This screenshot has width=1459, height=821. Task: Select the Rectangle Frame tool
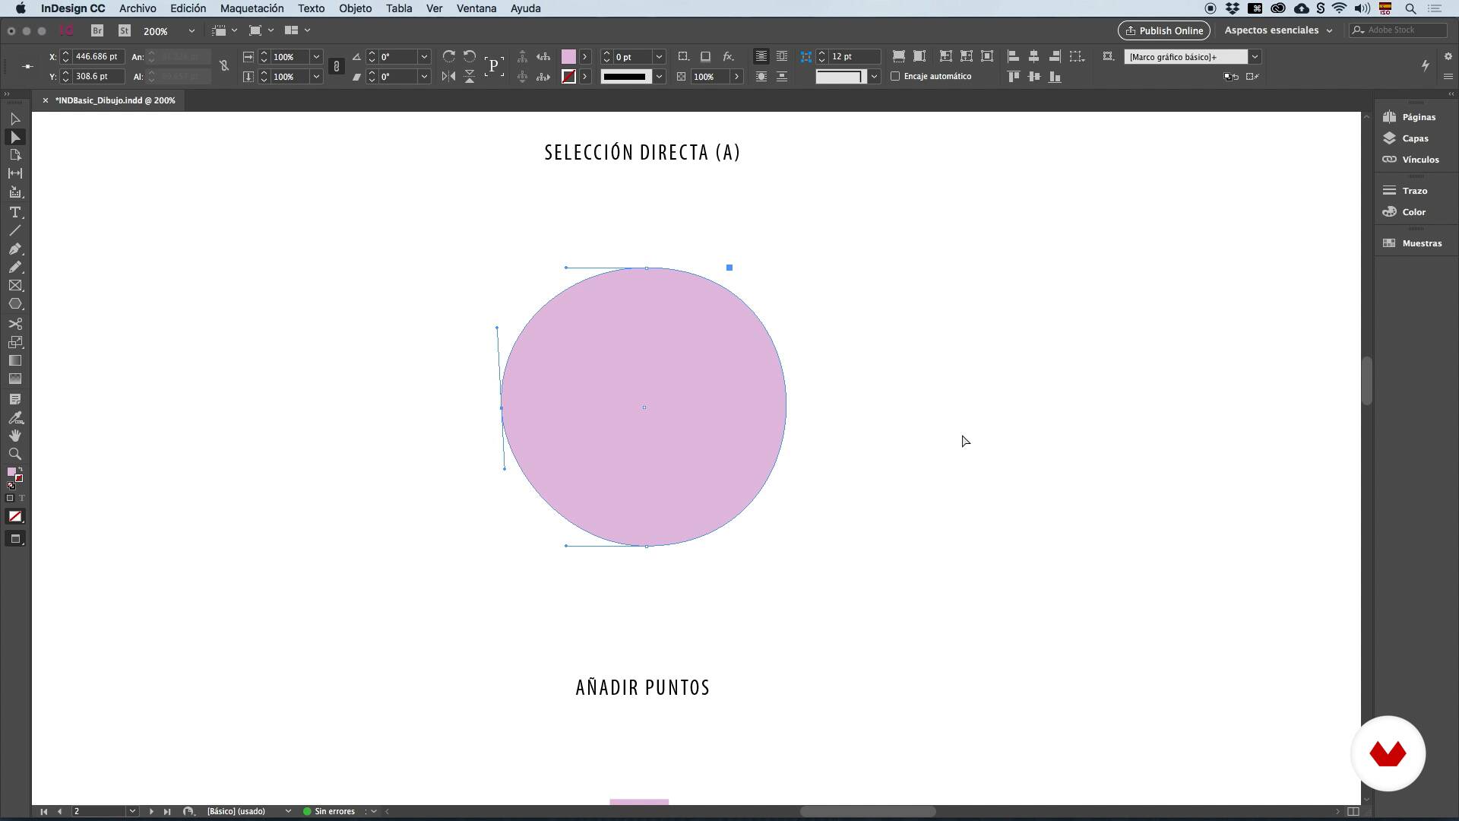[15, 286]
